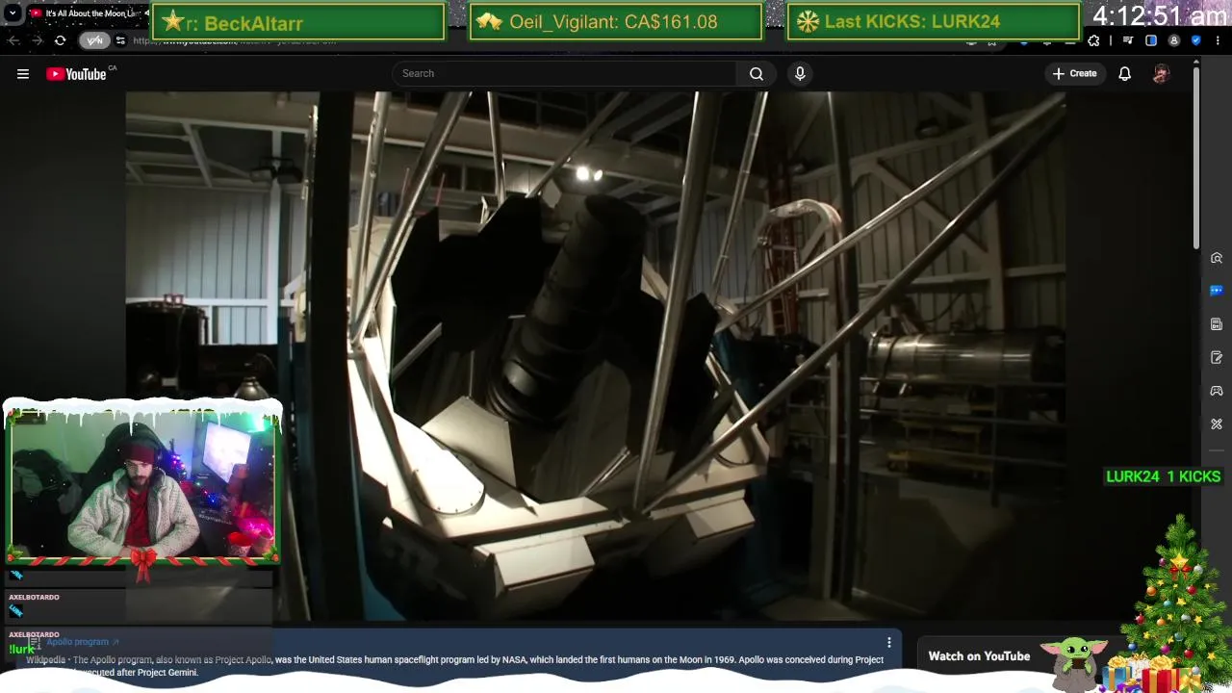Reload the page with the browser refresh icon
The image size is (1232, 693).
tap(60, 40)
